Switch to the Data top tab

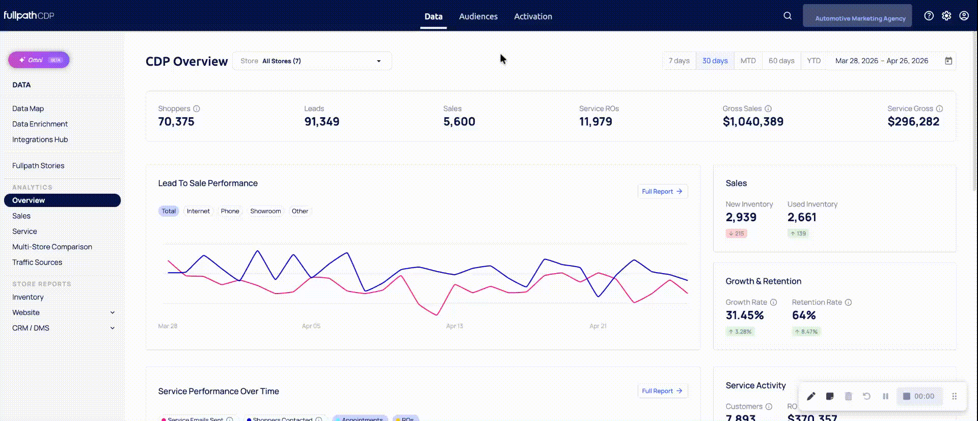[433, 16]
